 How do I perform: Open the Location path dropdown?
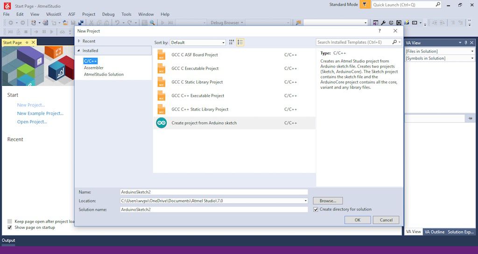point(305,201)
